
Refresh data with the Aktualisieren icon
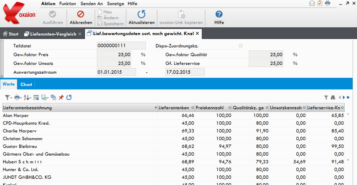pyautogui.click(x=141, y=14)
